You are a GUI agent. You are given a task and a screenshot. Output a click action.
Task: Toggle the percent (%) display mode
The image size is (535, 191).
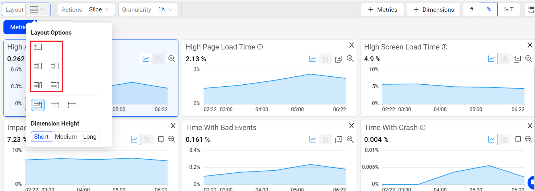pyautogui.click(x=489, y=10)
